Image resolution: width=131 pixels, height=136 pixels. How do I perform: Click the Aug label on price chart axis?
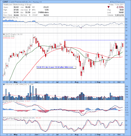pos(77,82)
